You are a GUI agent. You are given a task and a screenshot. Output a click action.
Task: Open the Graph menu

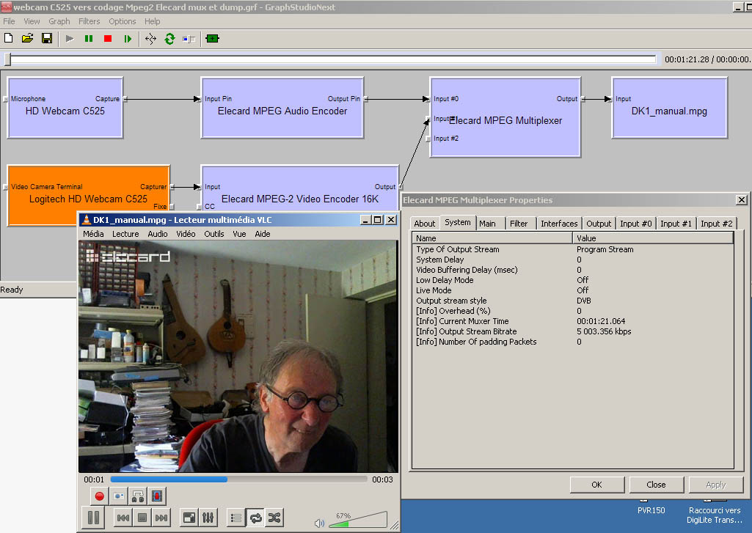click(59, 21)
